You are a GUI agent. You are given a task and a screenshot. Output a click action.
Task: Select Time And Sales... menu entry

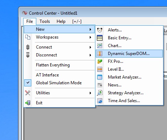[x=129, y=101]
